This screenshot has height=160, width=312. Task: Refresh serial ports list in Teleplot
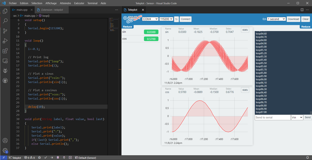pyautogui.click(x=176, y=19)
